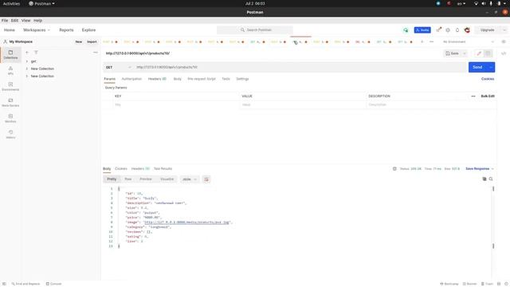Open the user avatar menu
Image resolution: width=510 pixels, height=287 pixels.
tap(467, 30)
